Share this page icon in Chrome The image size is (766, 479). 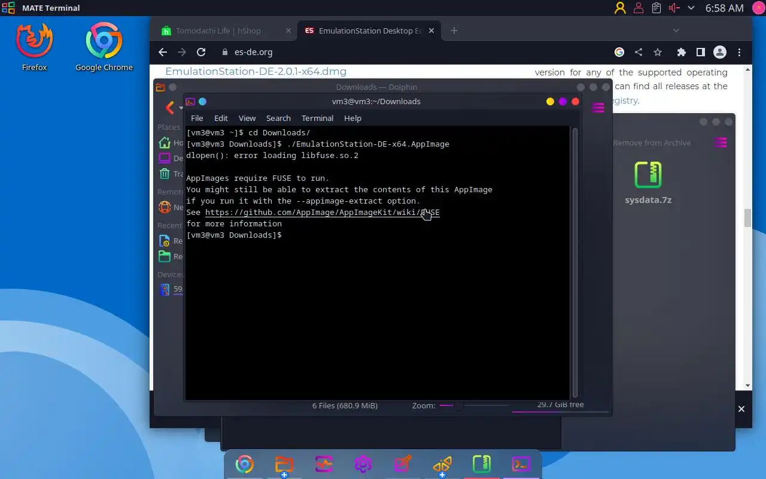coord(639,52)
